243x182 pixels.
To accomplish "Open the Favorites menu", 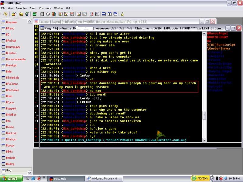I will (x=21, y=8).
